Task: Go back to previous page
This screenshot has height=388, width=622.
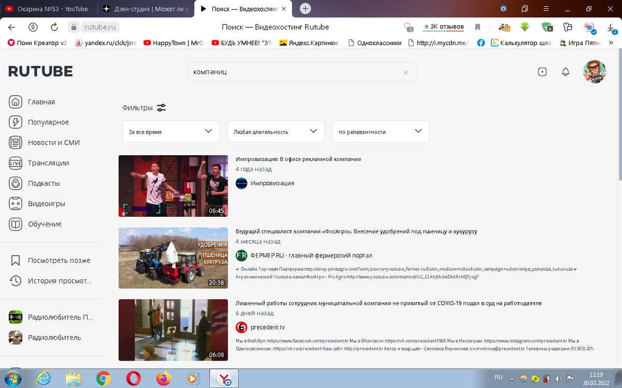Action: [11, 27]
